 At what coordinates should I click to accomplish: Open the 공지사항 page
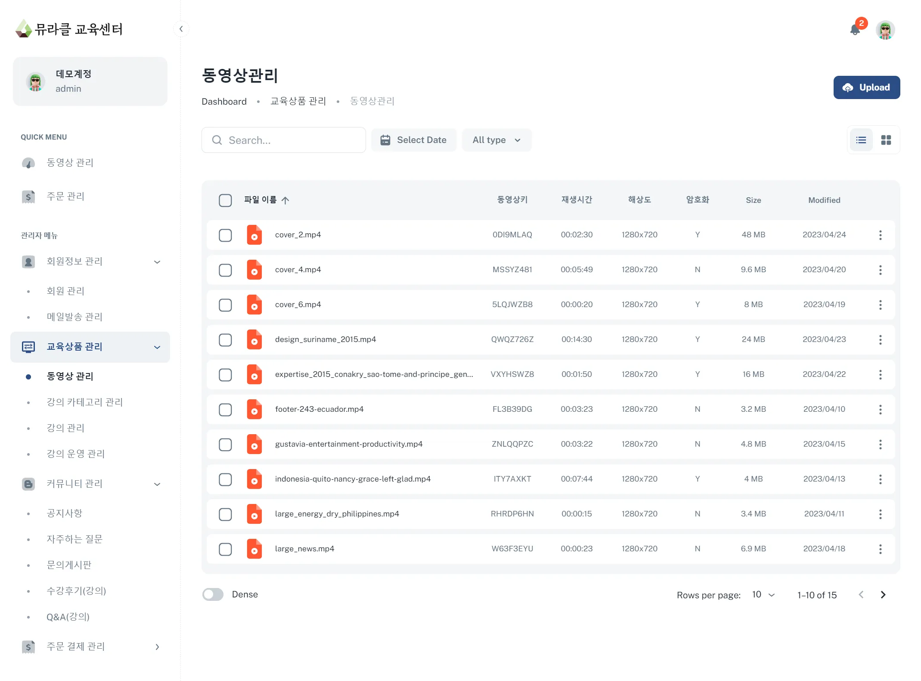[x=65, y=513]
